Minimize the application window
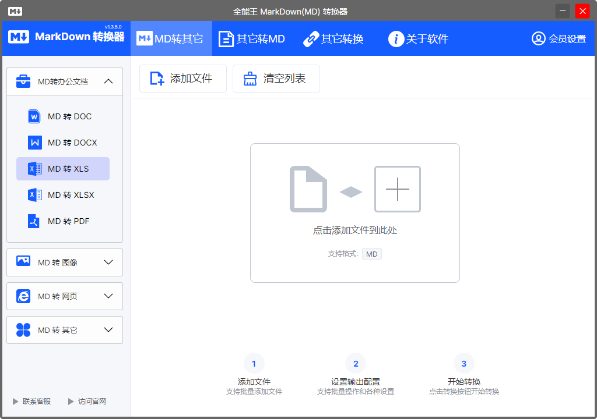This screenshot has height=419, width=597. click(x=563, y=11)
